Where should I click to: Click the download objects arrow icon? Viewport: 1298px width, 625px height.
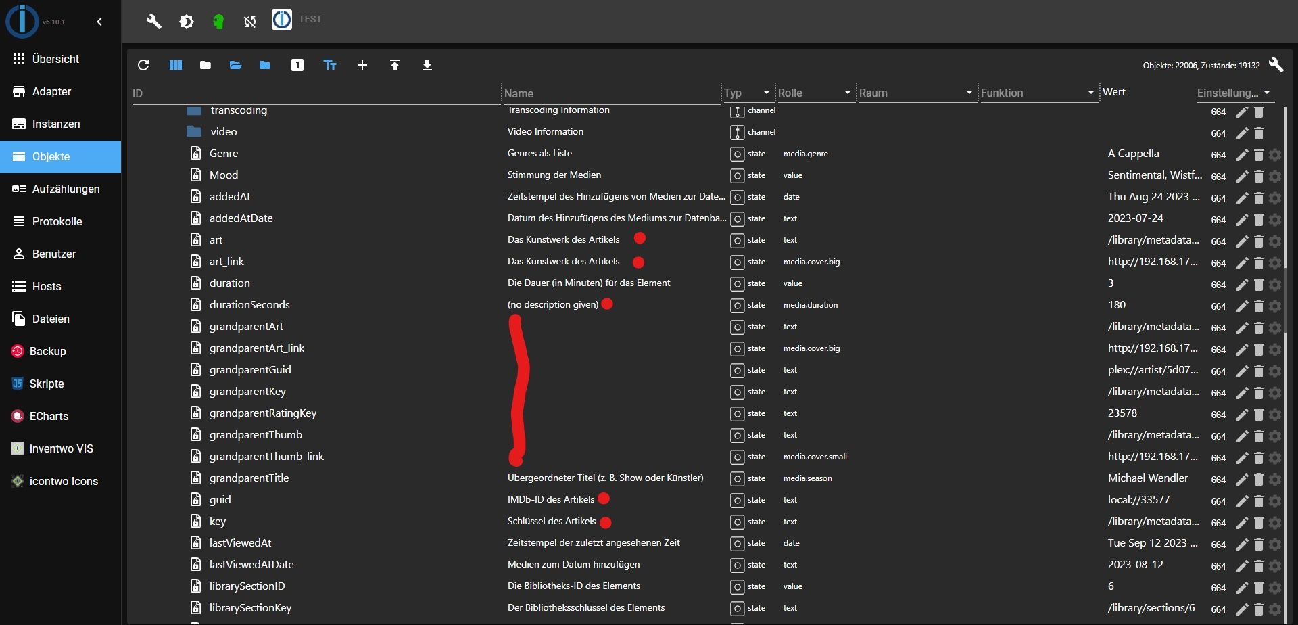pyautogui.click(x=427, y=65)
